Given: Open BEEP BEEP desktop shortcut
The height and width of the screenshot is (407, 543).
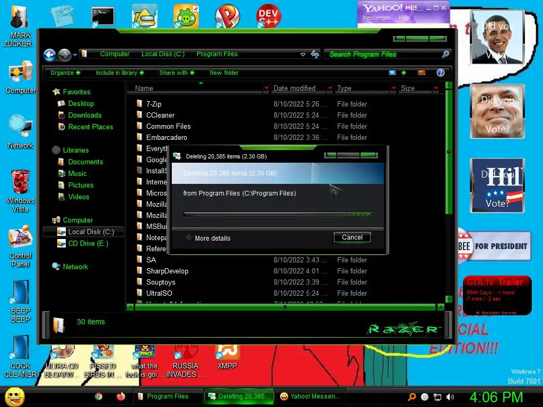Looking at the screenshot, I should [20, 301].
